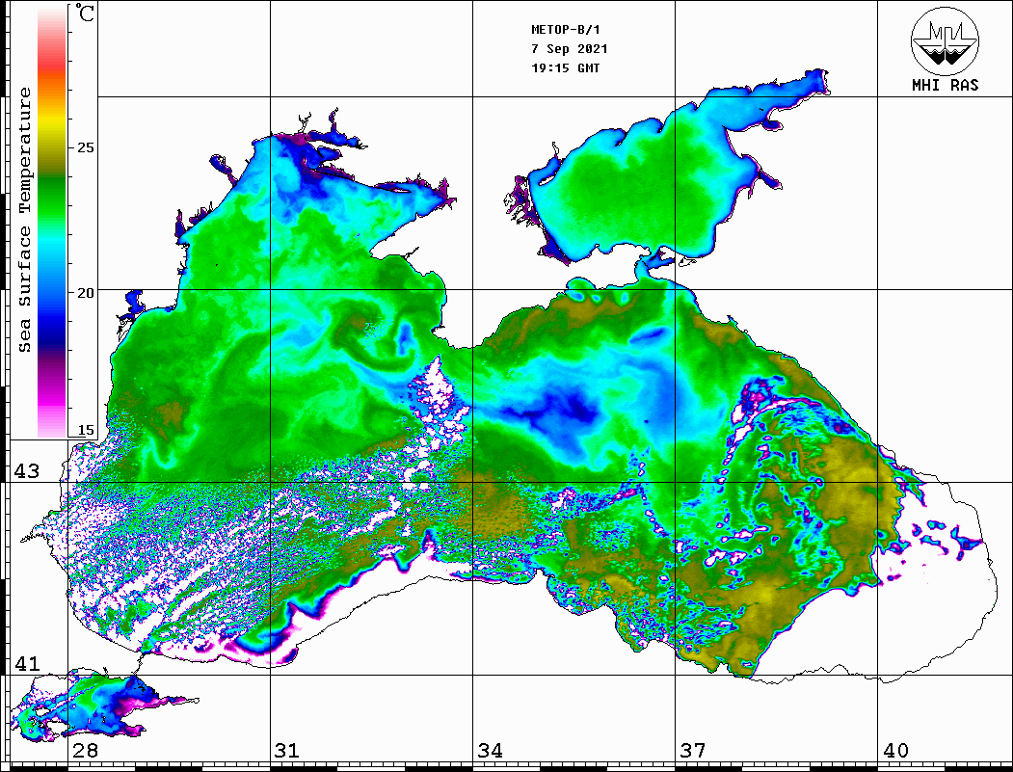Click the '20' scale tick label
The width and height of the screenshot is (1013, 772).
pyautogui.click(x=85, y=293)
